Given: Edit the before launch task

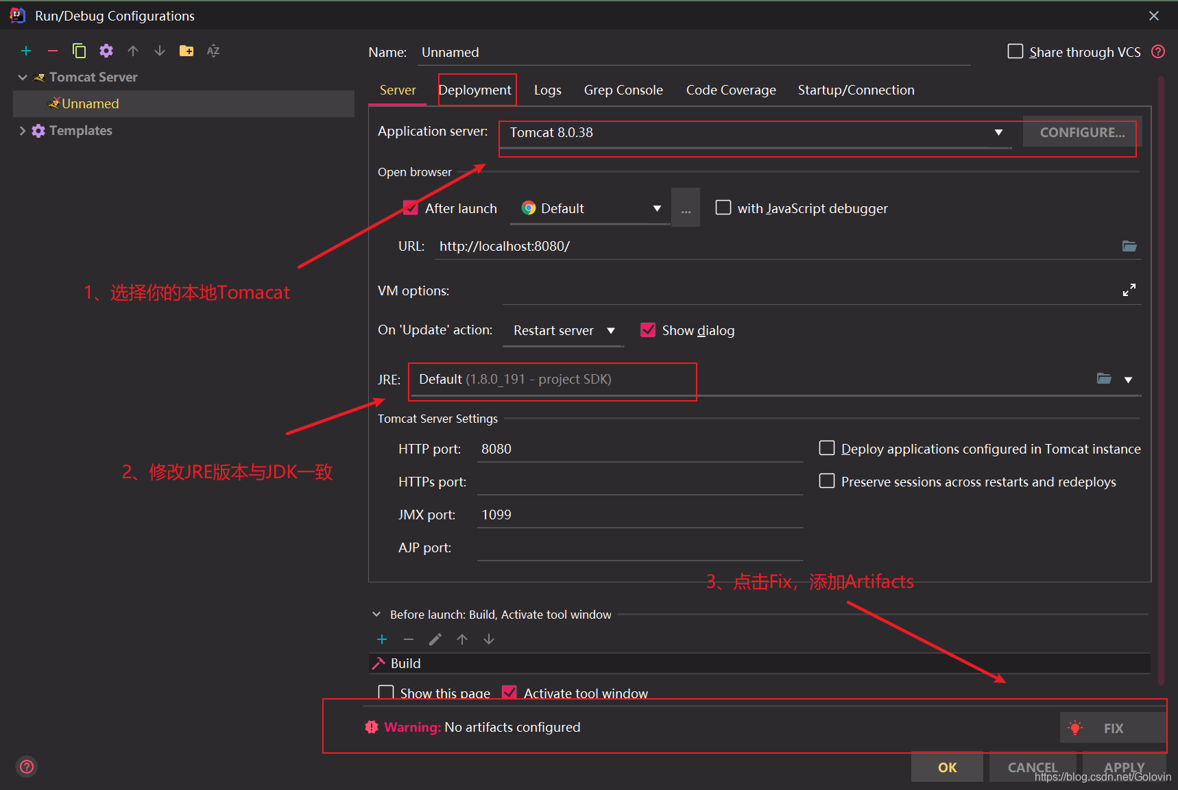Looking at the screenshot, I should tap(435, 639).
